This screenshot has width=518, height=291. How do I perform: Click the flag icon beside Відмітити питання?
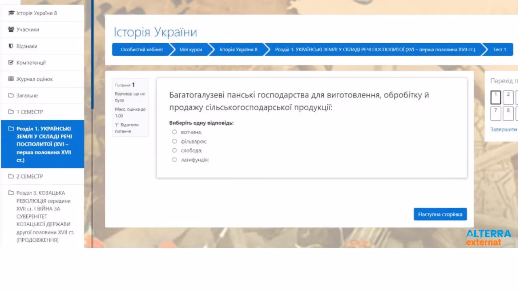point(117,125)
